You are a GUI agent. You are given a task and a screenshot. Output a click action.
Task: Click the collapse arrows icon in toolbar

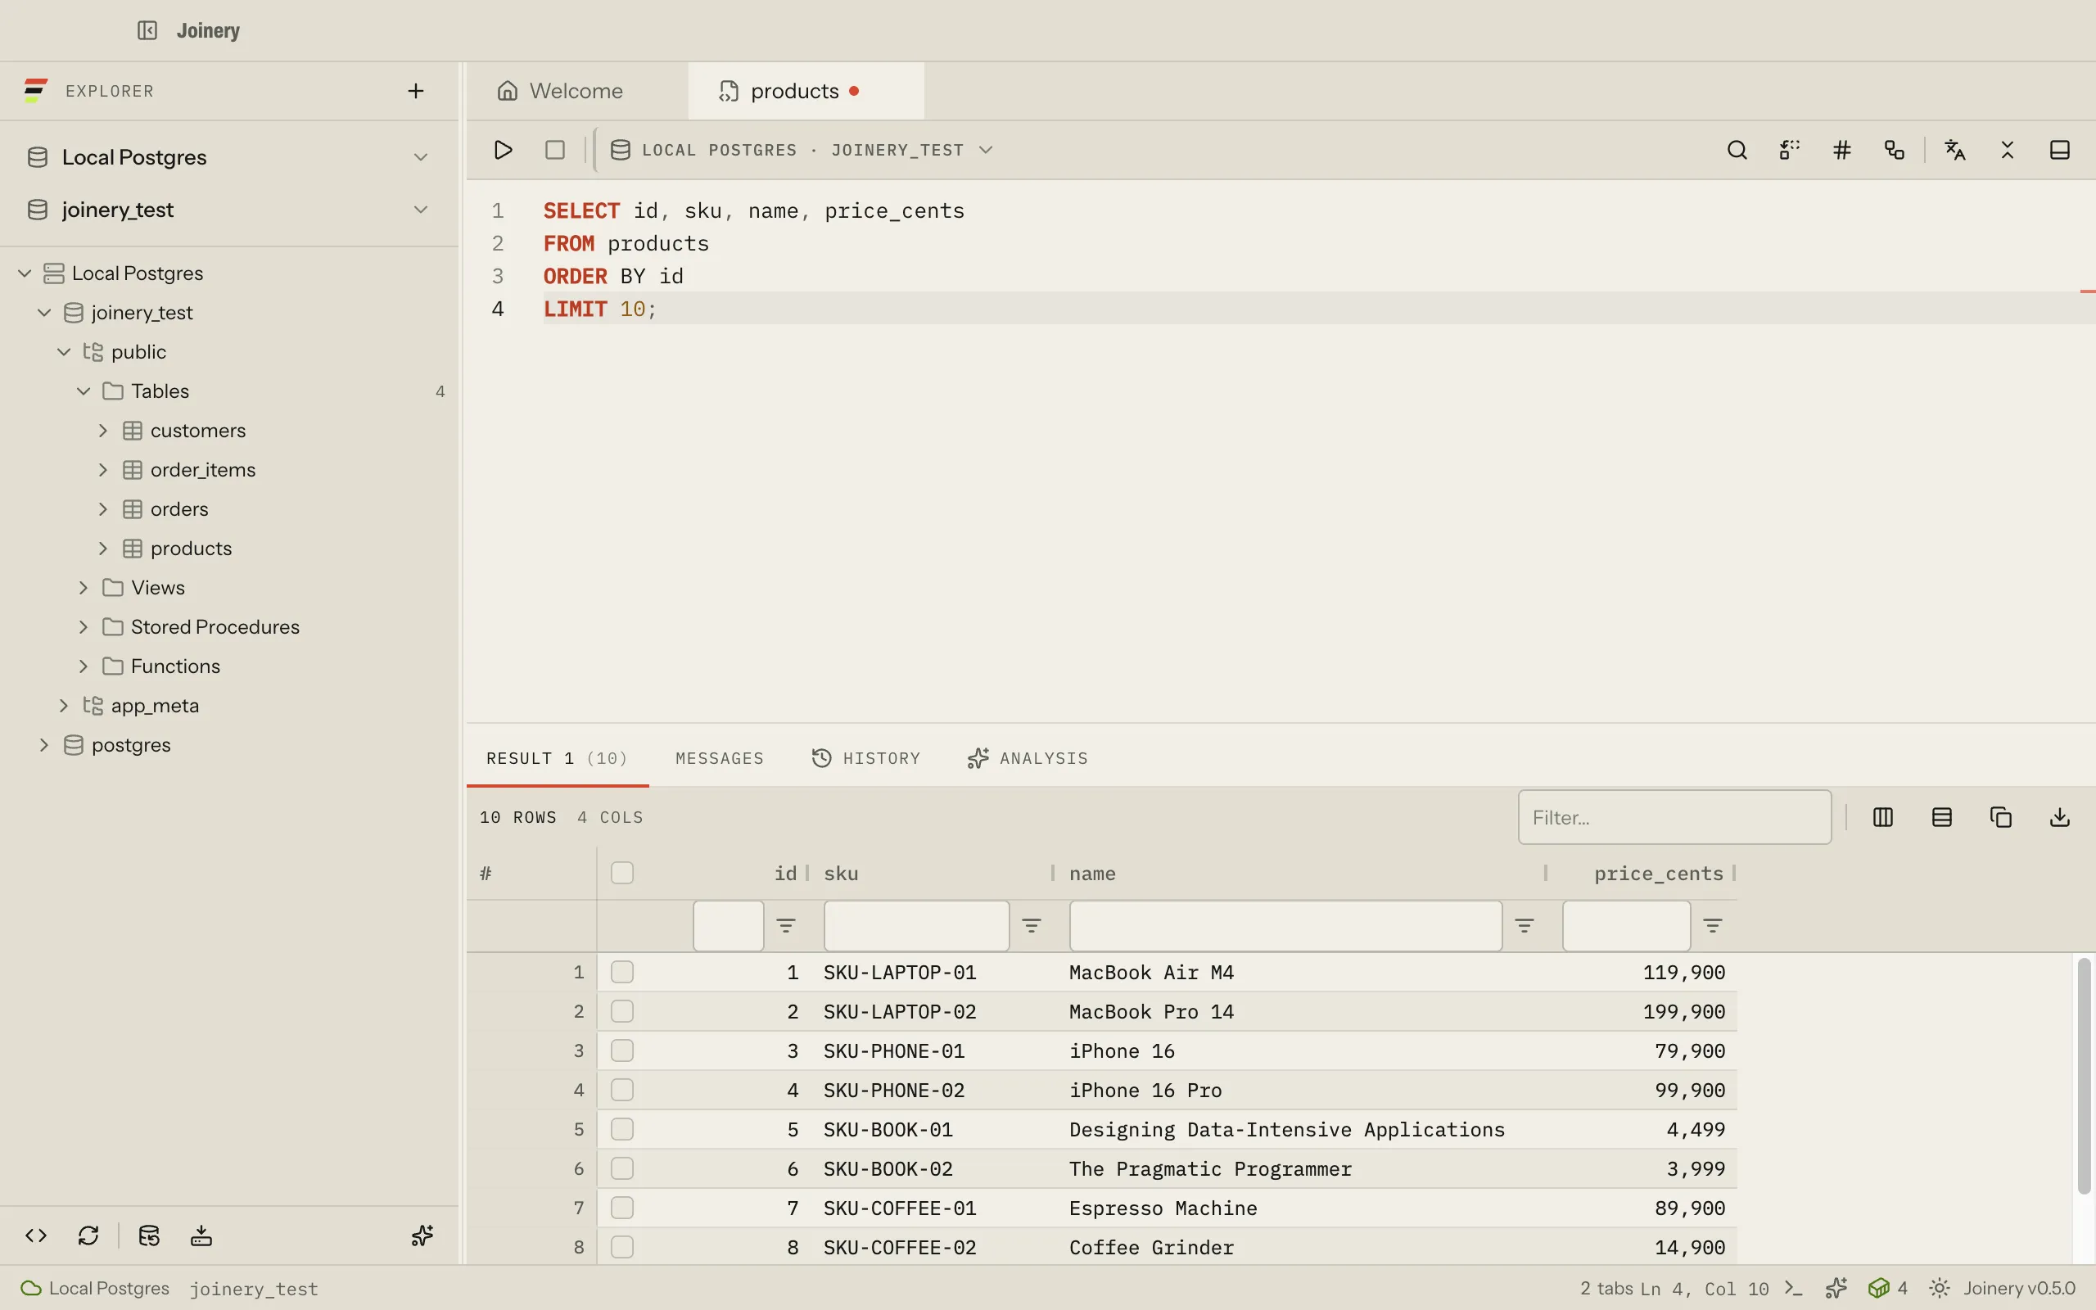2008,150
